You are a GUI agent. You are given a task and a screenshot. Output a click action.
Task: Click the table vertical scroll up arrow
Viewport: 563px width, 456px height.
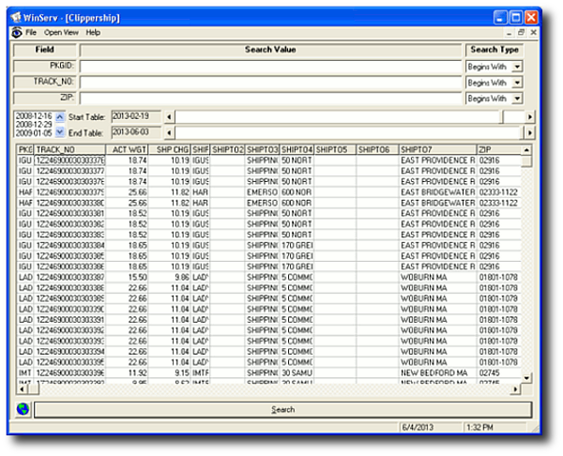coord(526,150)
